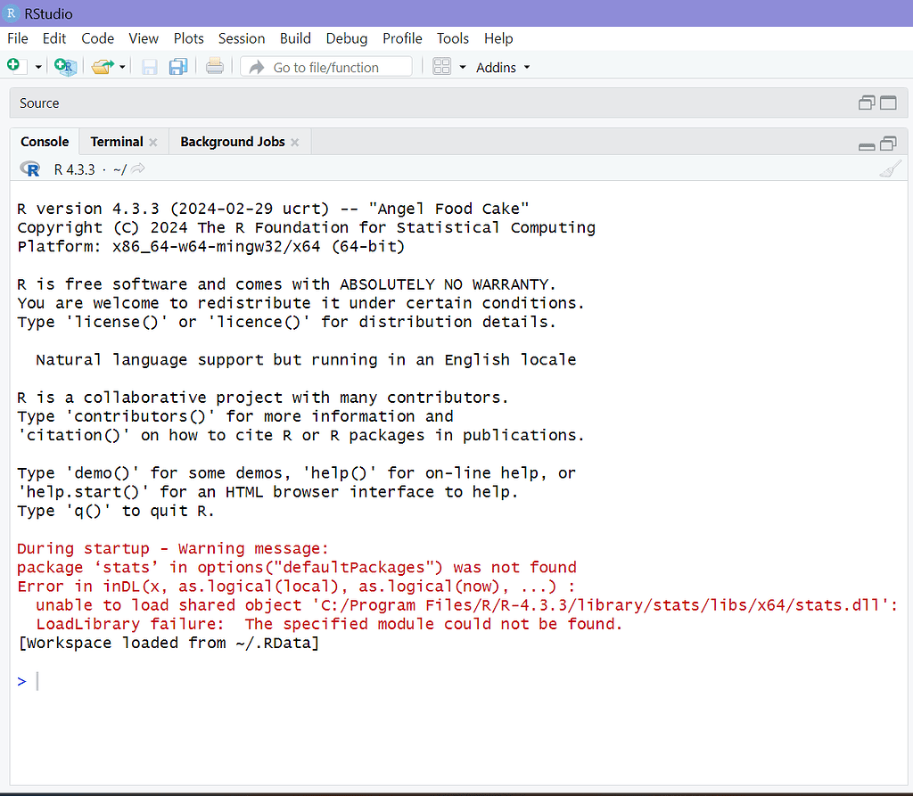The height and width of the screenshot is (796, 913).
Task: Open the Edit menu
Action: pos(54,38)
